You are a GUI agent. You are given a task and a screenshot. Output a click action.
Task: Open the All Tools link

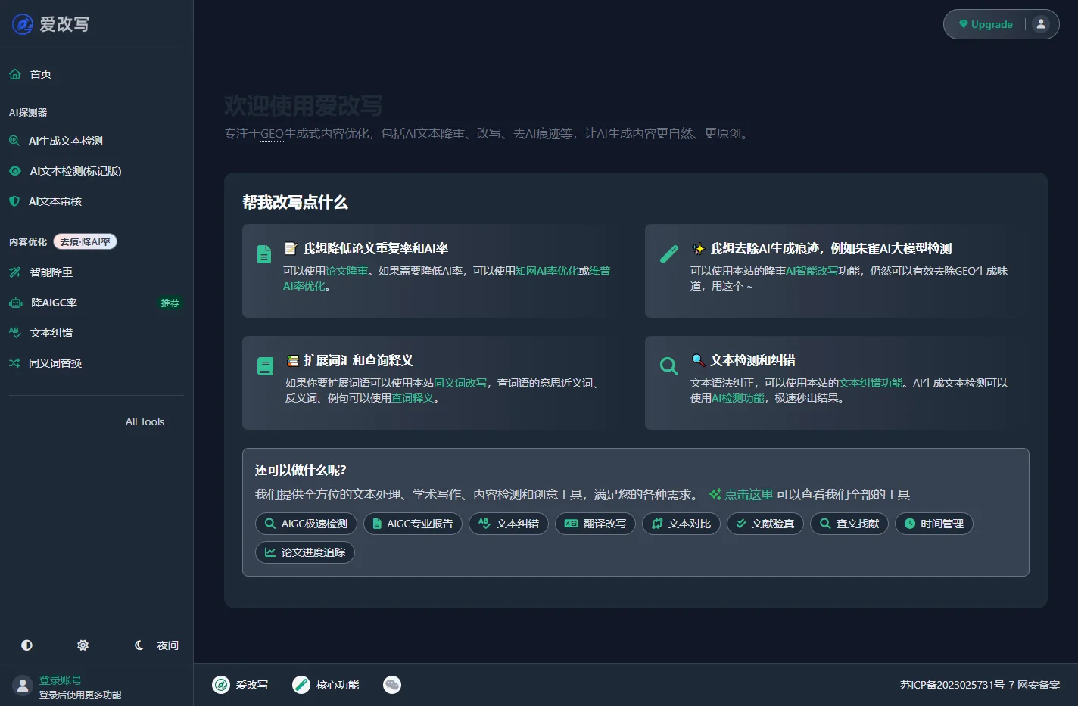pyautogui.click(x=145, y=421)
